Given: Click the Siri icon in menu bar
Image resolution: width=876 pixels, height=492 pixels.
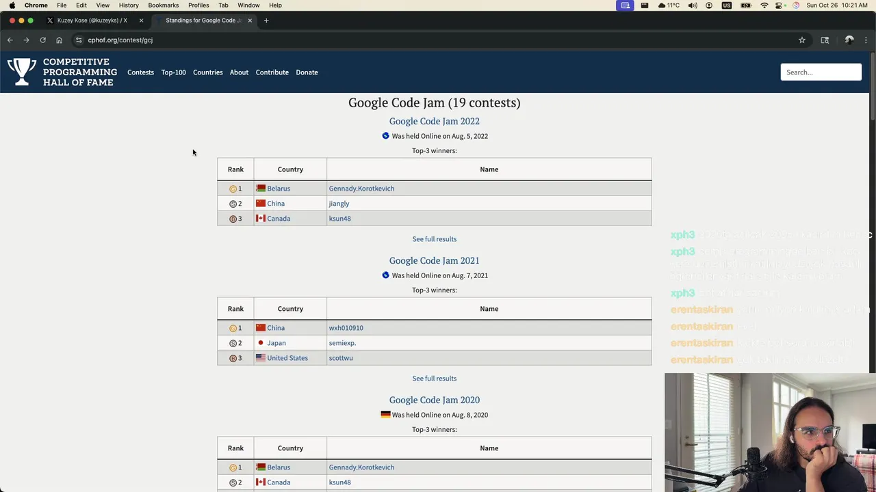Looking at the screenshot, I should coord(796,5).
